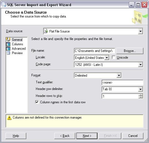Click the Preview page icon

click(x=8, y=53)
